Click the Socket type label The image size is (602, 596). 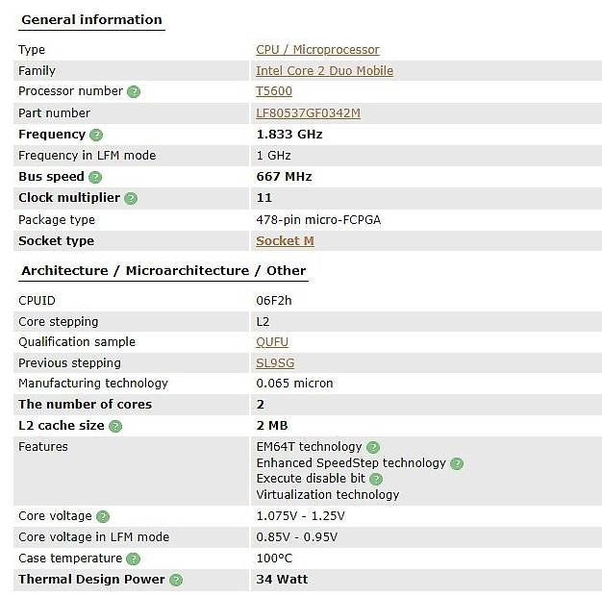click(x=56, y=241)
